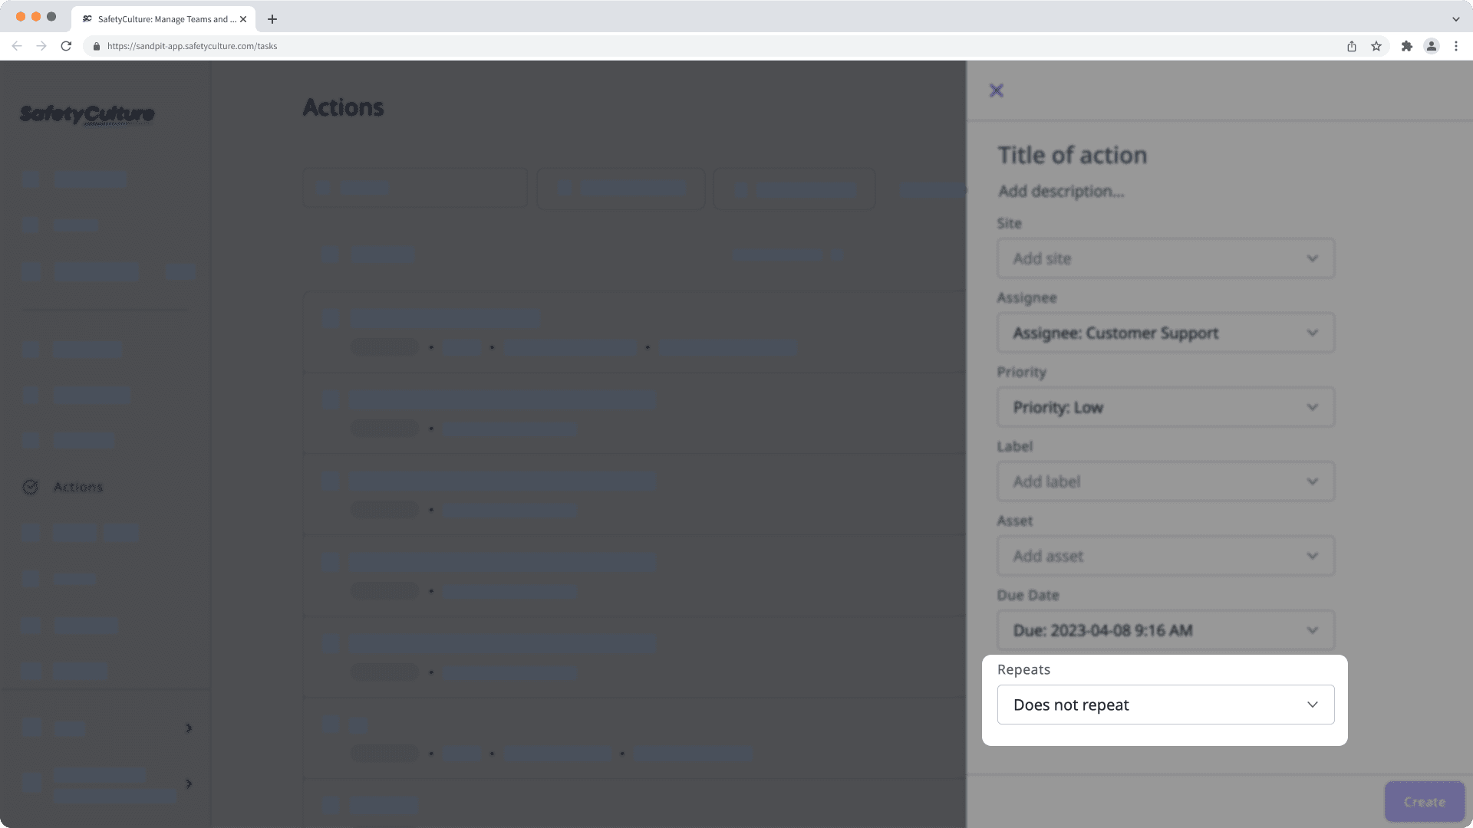The height and width of the screenshot is (828, 1473).
Task: Expand the Add site dropdown
Action: tap(1165, 258)
